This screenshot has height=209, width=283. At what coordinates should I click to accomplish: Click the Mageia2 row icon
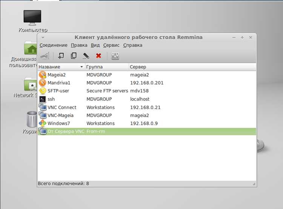(x=43, y=75)
